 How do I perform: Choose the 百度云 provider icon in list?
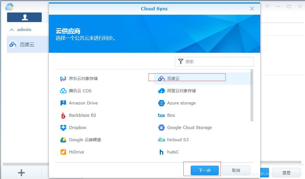tap(161, 79)
